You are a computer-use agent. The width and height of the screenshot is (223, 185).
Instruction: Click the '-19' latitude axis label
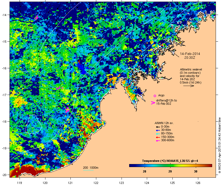pos(4,148)
